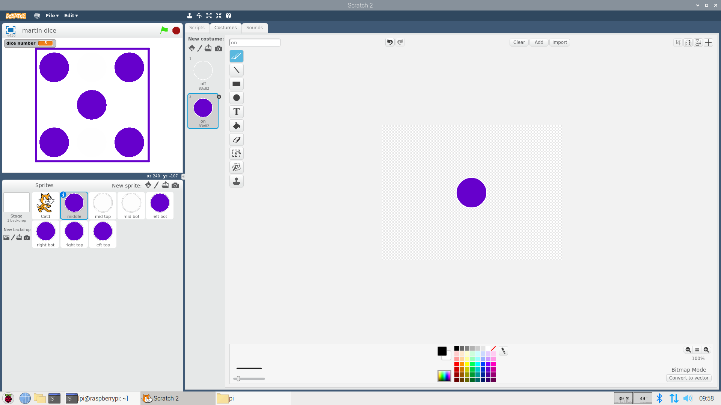The height and width of the screenshot is (405, 721).
Task: Choose the Ellipse drawing tool
Action: pyautogui.click(x=237, y=98)
